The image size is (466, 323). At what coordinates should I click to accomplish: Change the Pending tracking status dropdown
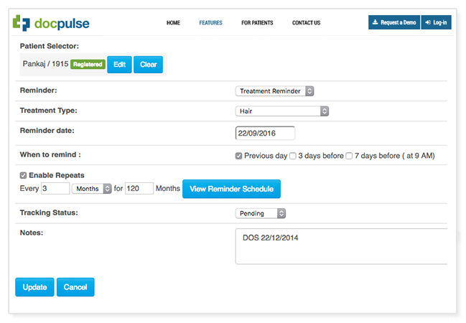pos(261,213)
